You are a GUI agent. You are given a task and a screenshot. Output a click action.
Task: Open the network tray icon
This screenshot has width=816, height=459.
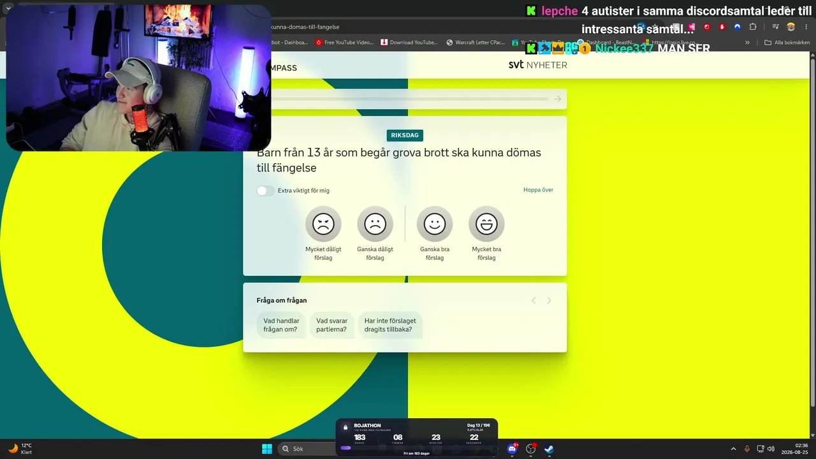[x=760, y=449]
